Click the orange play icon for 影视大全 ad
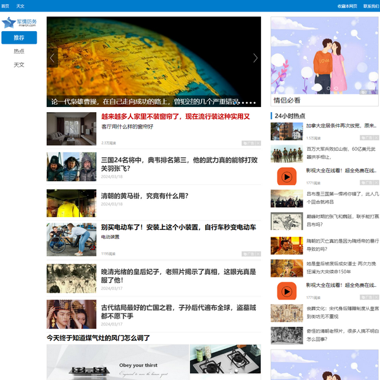Image resolution: width=380 pixels, height=380 pixels. (x=287, y=177)
